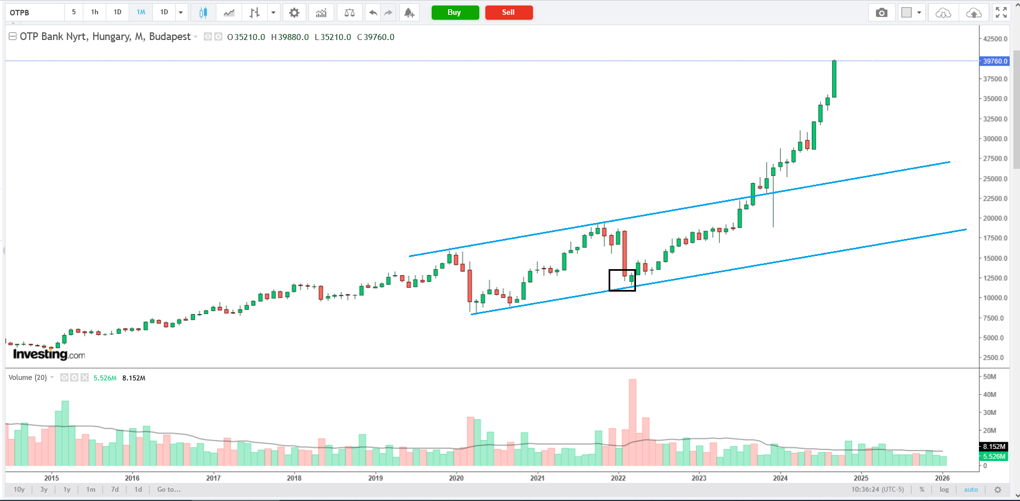Screen dimensions: 1020x501
Task: Select the 1h interval tab
Action: 95,12
